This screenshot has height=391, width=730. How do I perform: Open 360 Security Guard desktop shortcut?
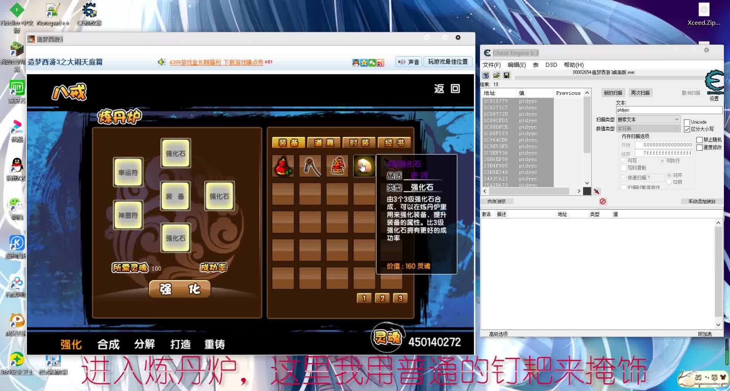(16, 364)
